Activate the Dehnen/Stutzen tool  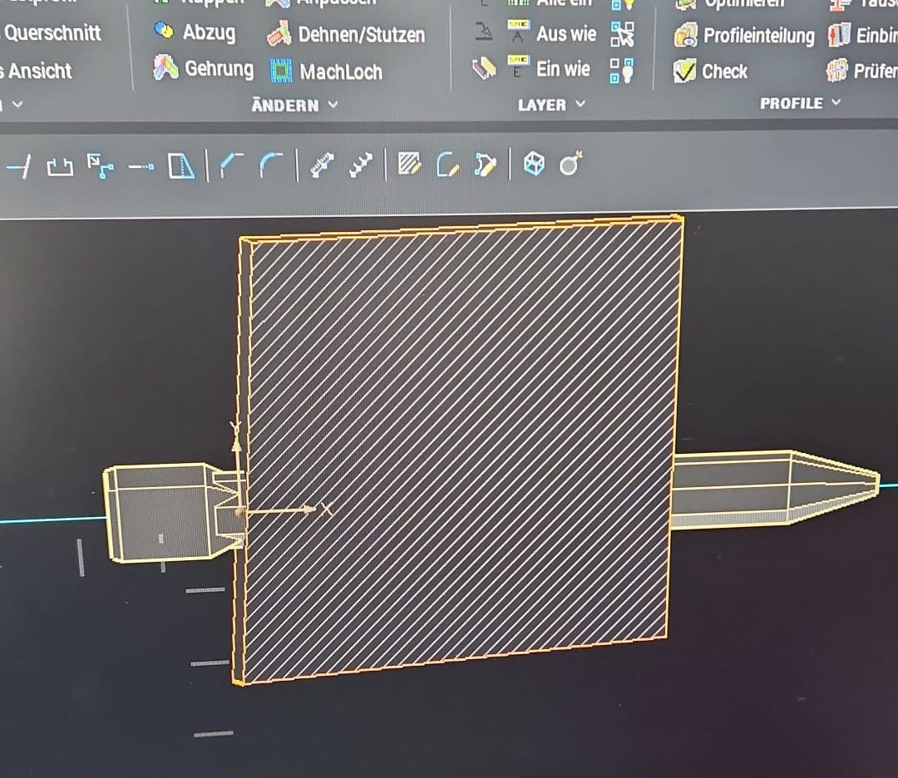(279, 35)
